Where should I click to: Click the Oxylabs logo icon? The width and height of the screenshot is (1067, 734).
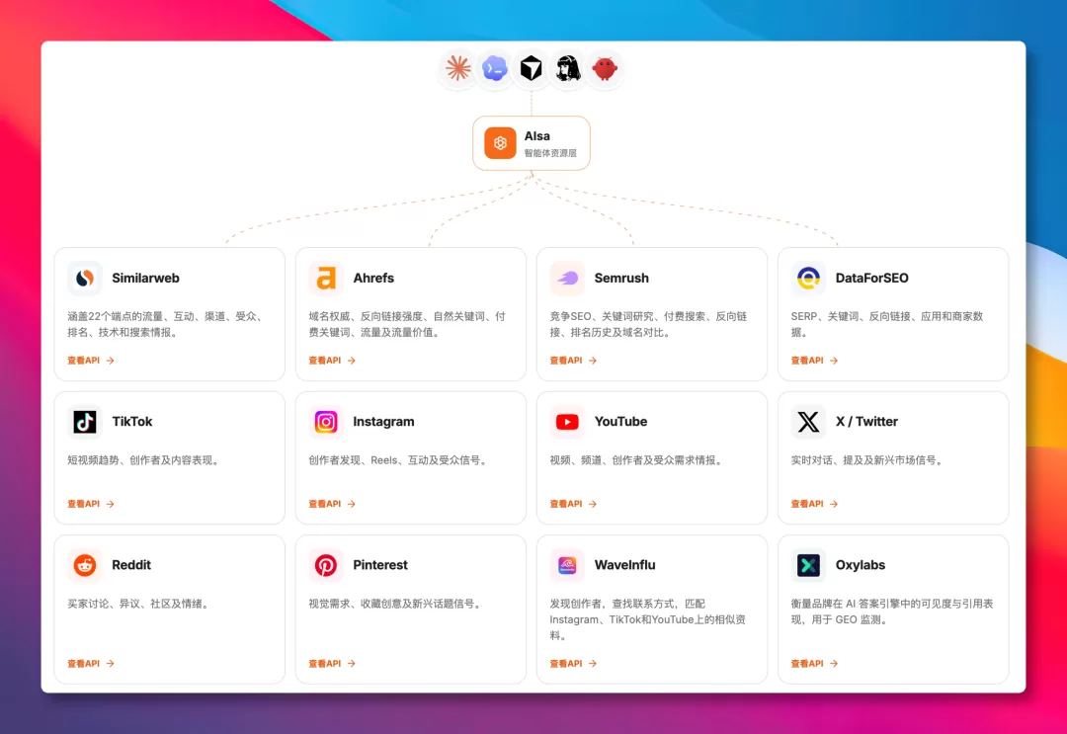(x=808, y=565)
